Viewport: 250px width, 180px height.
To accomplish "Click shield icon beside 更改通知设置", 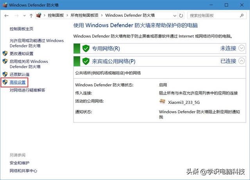I will click(x=5, y=54).
